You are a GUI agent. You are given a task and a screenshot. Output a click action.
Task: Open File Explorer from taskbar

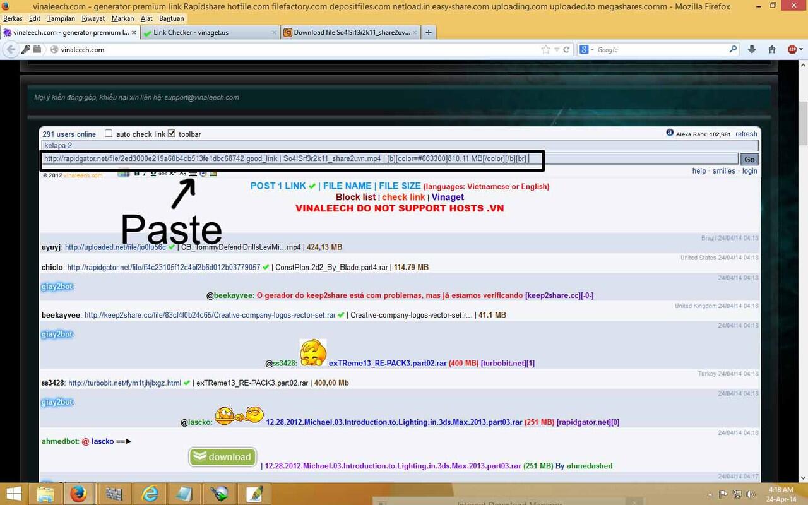[x=45, y=494]
